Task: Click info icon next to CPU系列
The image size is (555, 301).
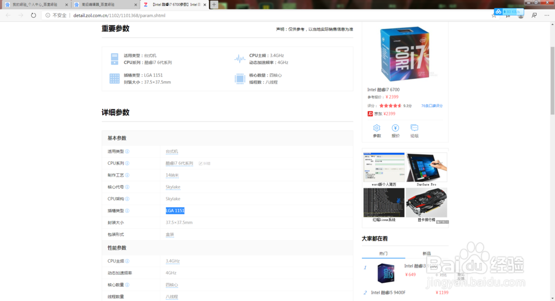Action: tap(127, 163)
